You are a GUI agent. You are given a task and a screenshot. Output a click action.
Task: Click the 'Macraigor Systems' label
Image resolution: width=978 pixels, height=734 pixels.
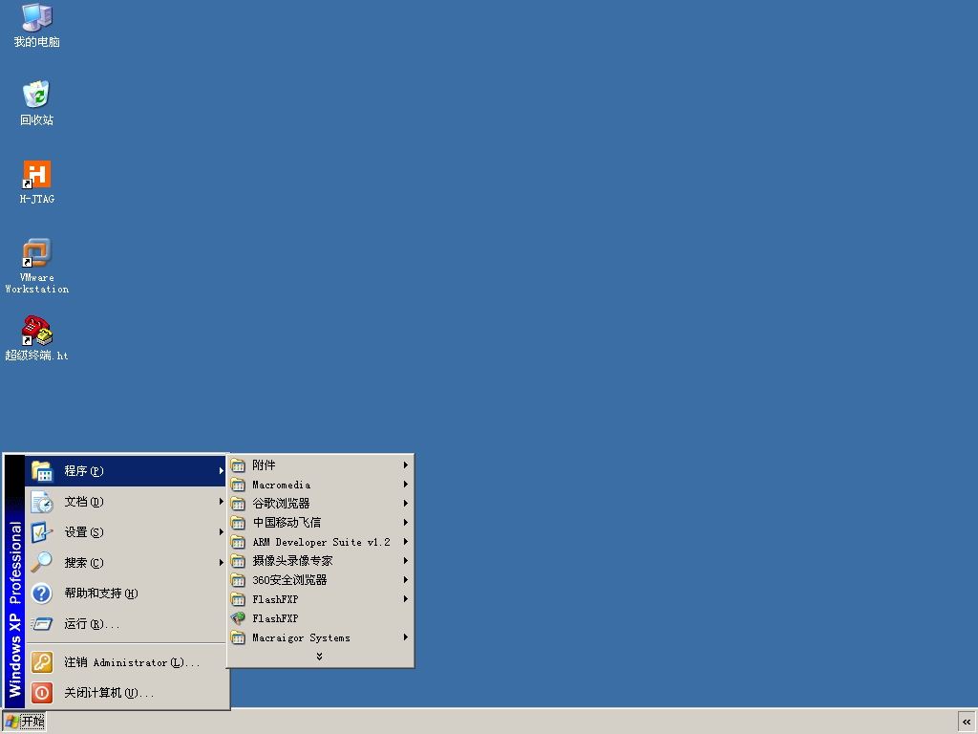point(301,637)
